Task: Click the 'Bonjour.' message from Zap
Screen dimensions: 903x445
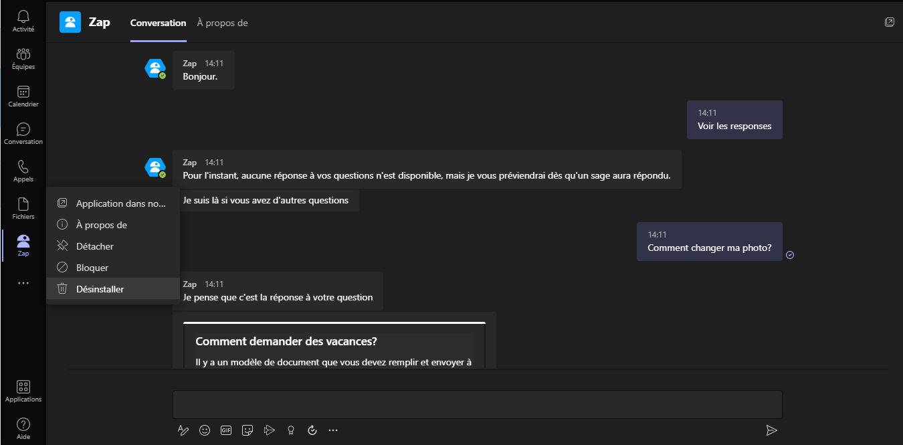Action: (203, 70)
